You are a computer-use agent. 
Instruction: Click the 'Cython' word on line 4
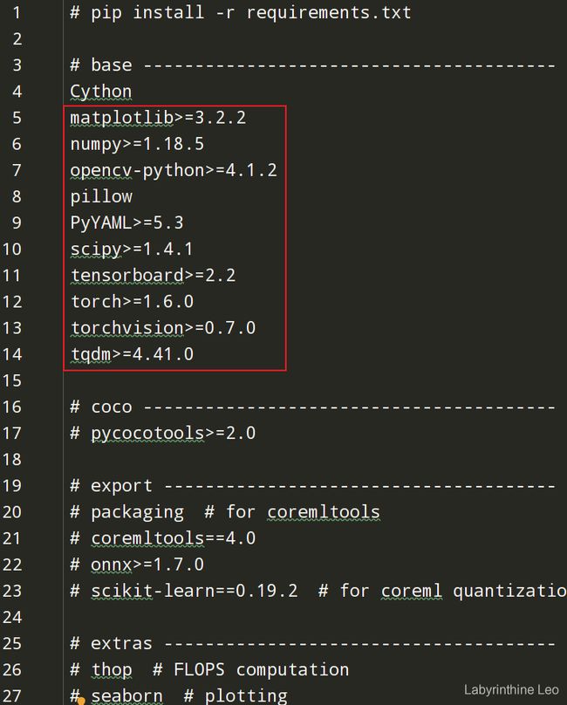tap(100, 92)
